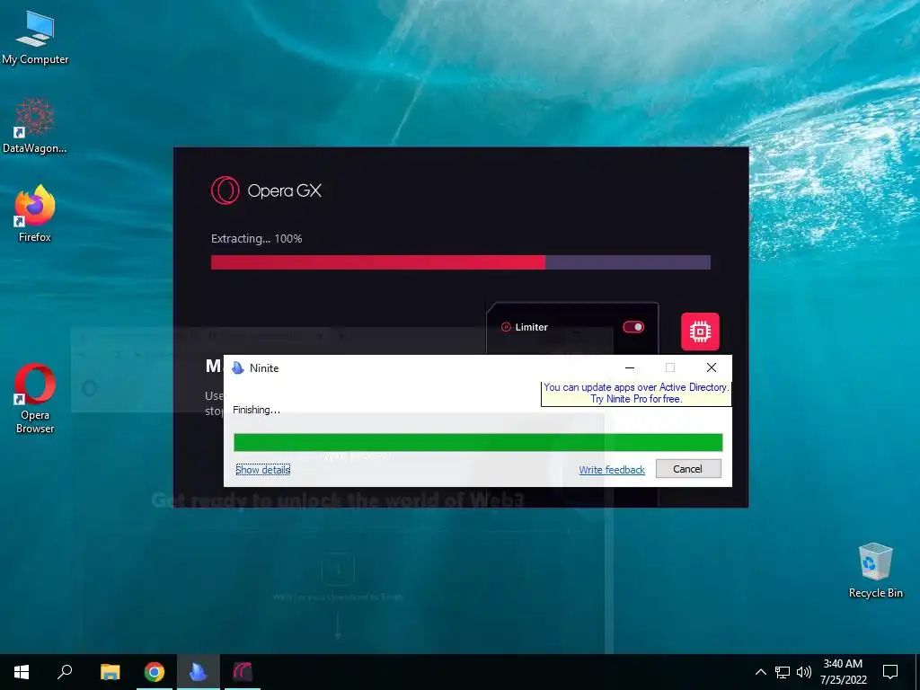Expand the hidden system tray icons chevron
Screen dimensions: 920x690
(x=760, y=672)
